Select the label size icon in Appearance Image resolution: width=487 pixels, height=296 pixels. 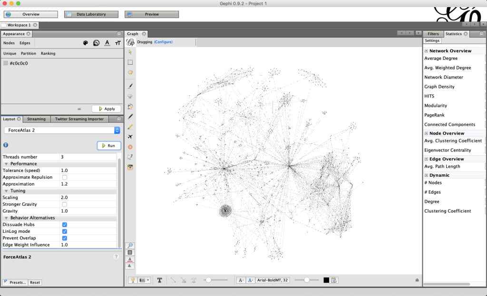click(x=118, y=43)
